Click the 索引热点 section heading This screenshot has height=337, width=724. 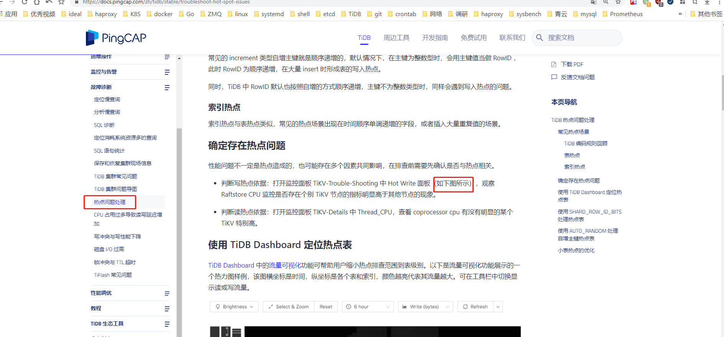(224, 107)
